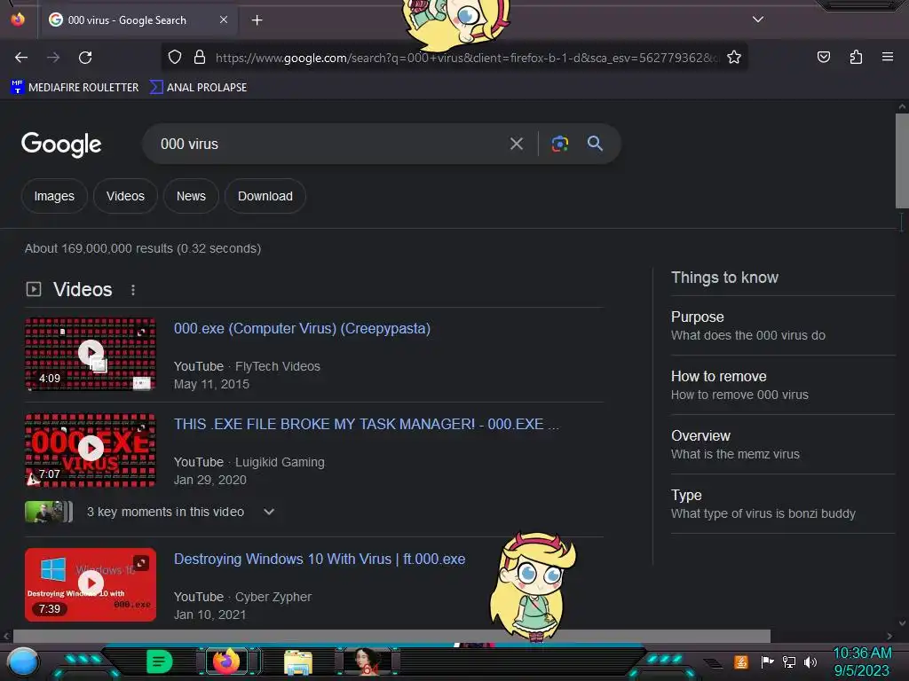Play the 7:07 000.EXE VIRUS thumbnail
The width and height of the screenshot is (909, 681).
[x=91, y=450]
